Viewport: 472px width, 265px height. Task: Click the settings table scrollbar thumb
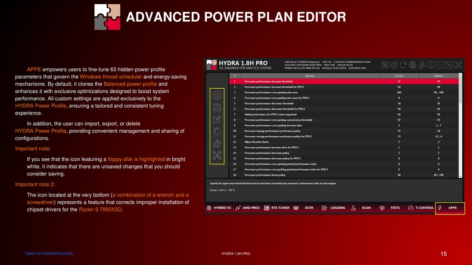460,90
